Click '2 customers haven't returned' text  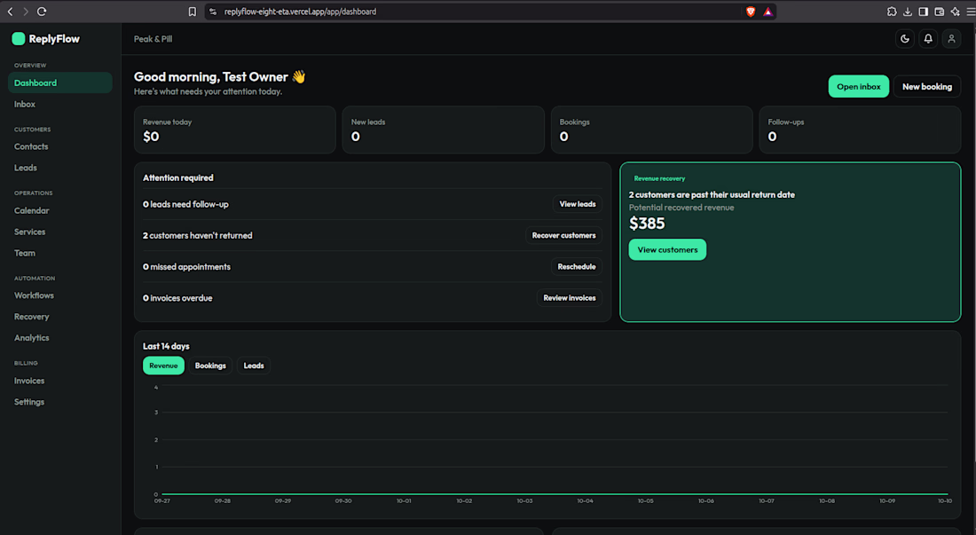[197, 235]
